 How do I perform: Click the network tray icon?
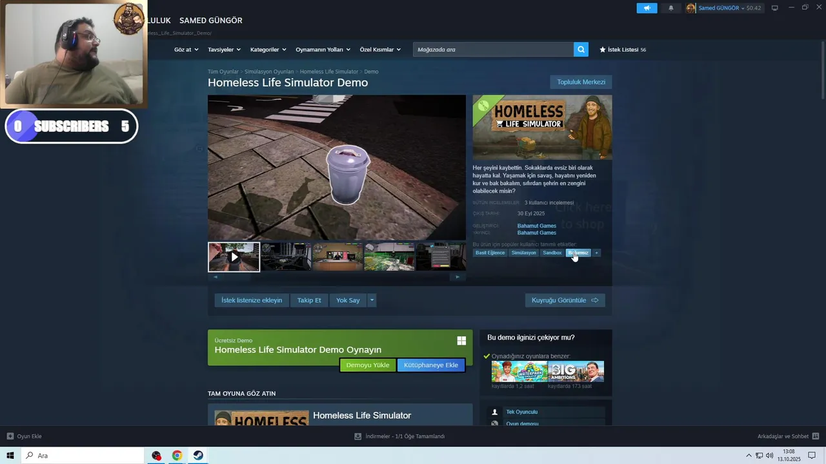pyautogui.click(x=759, y=456)
